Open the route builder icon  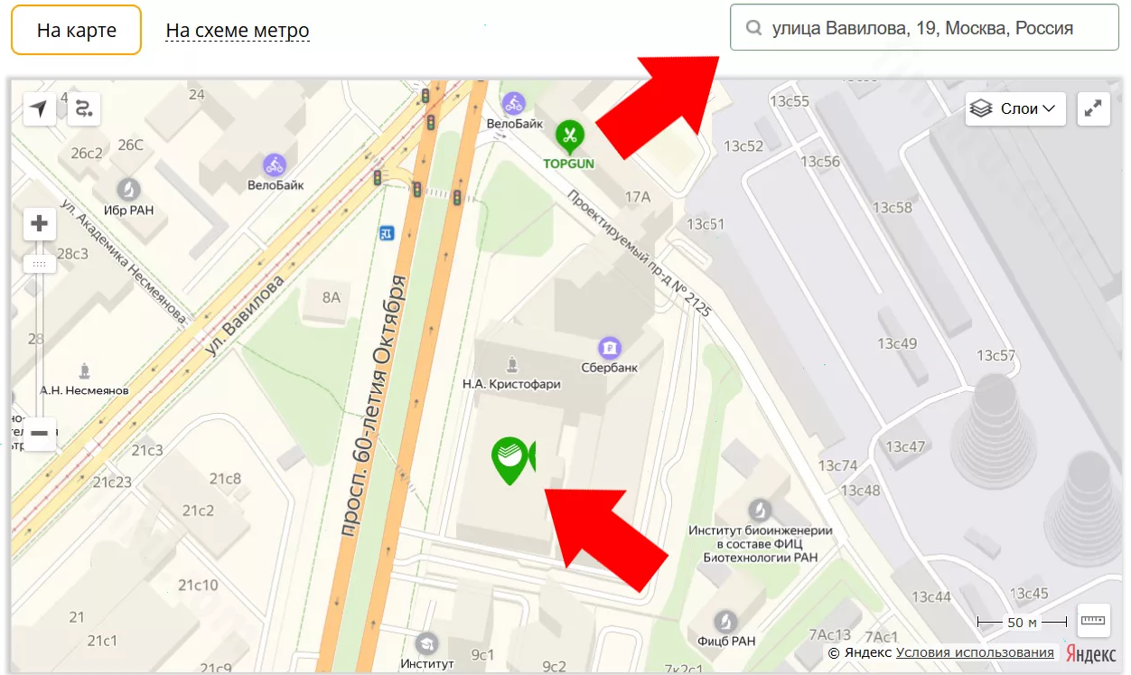[x=83, y=108]
